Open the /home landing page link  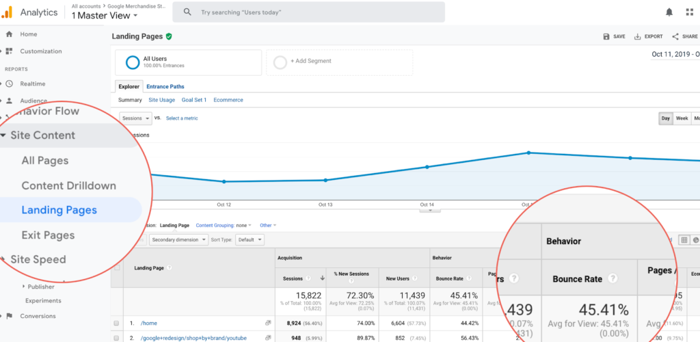pos(148,324)
